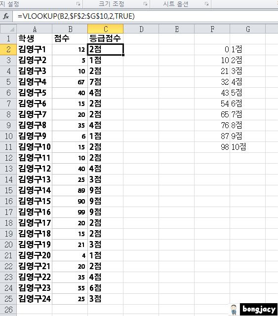Open the page setup dialog launcher
The height and width of the screenshot is (316, 278).
(78, 4)
